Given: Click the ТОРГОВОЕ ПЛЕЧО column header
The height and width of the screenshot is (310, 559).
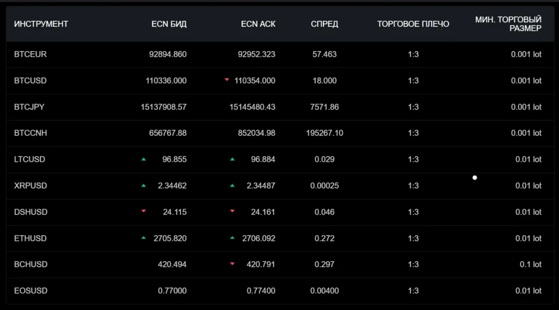Looking at the screenshot, I should click(413, 24).
